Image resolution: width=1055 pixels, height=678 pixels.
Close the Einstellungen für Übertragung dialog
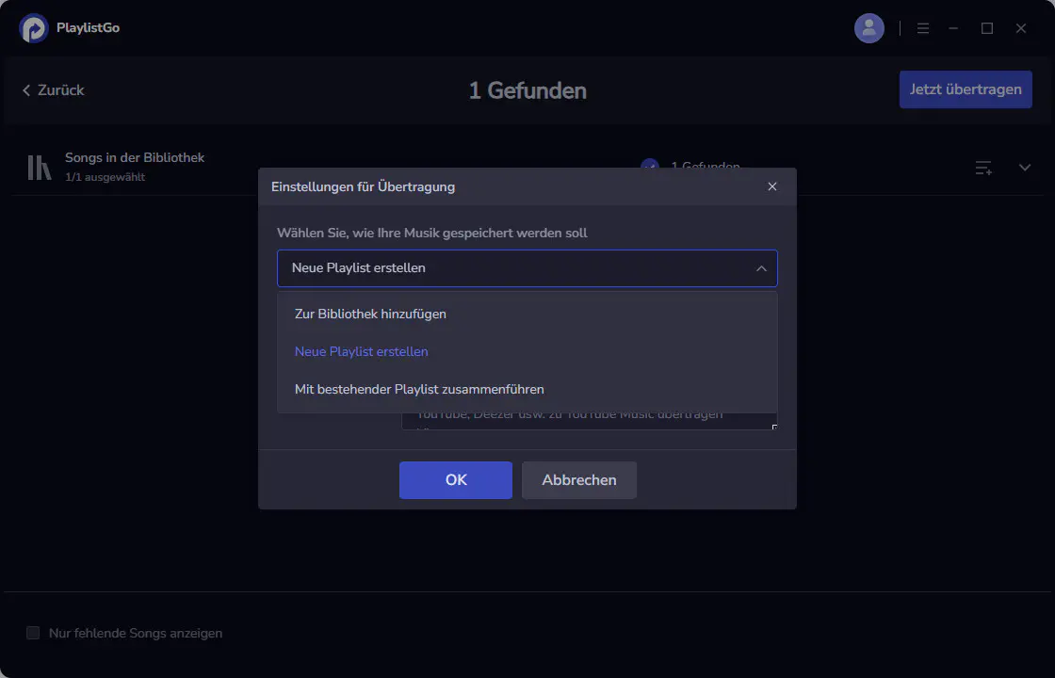click(772, 186)
